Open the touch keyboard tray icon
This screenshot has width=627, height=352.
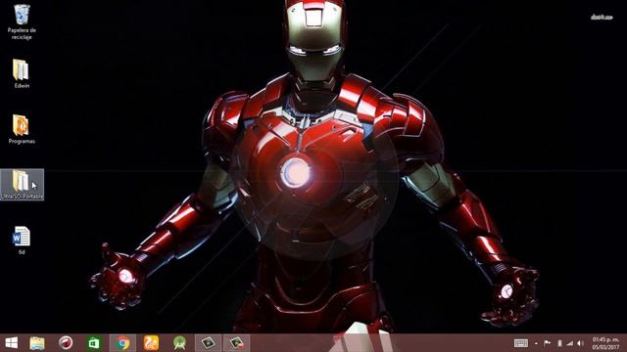click(x=520, y=343)
